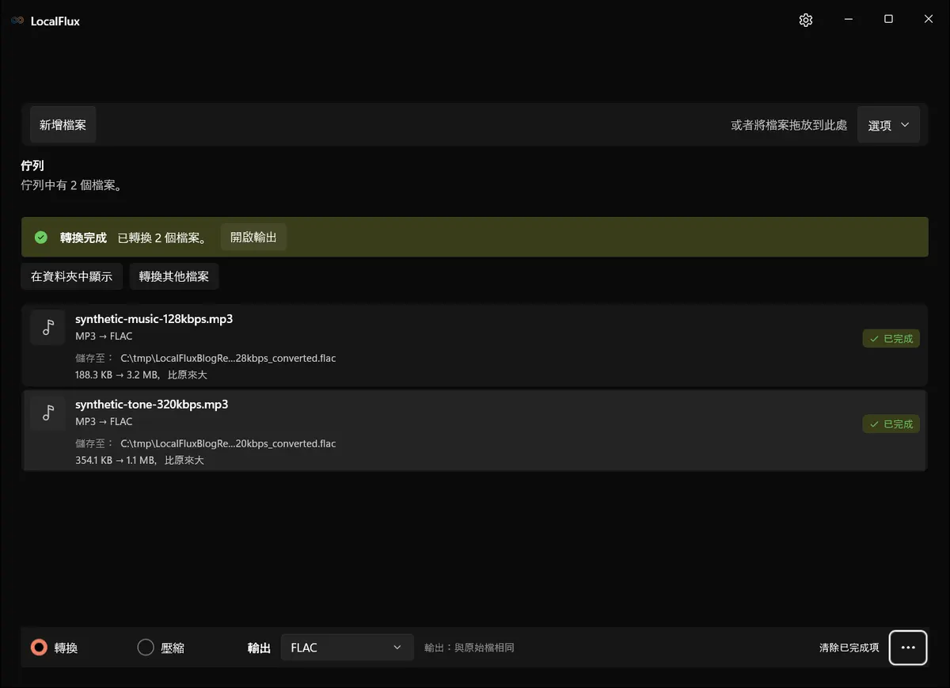
Task: Click the 開啟輸出 button
Action: (x=253, y=238)
